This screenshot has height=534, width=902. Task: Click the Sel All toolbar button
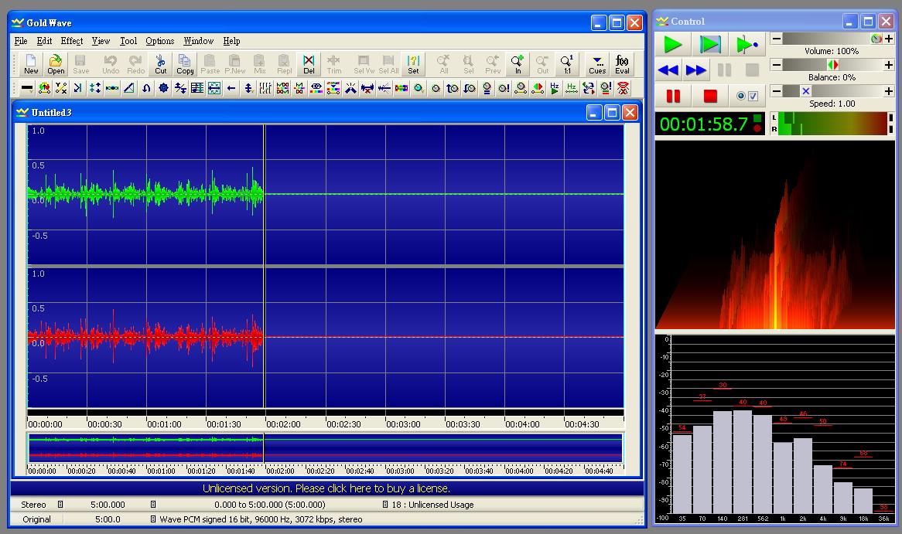pos(388,64)
